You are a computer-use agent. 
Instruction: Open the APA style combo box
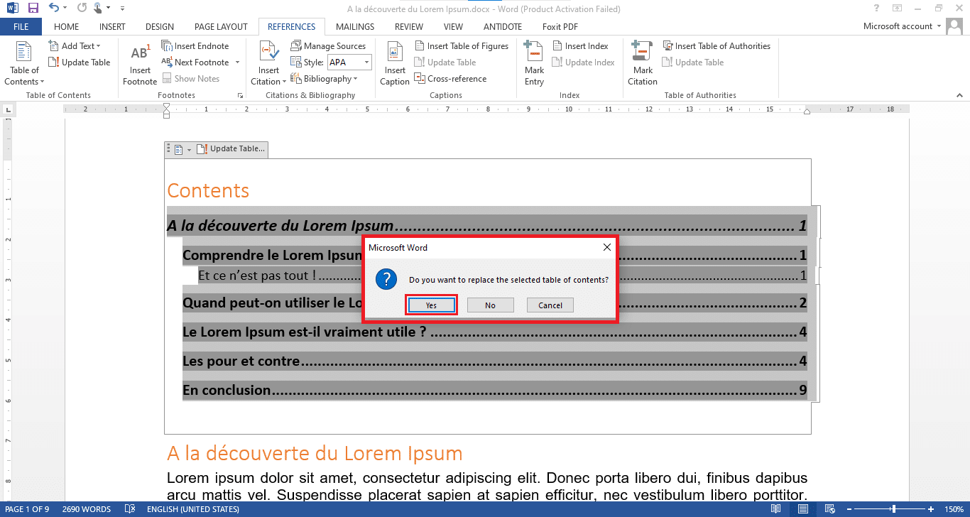click(349, 62)
